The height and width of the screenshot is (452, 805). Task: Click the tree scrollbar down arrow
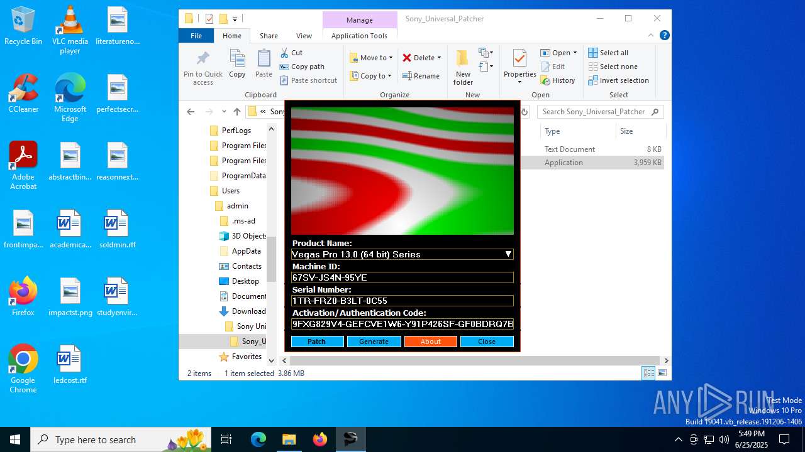[x=272, y=360]
